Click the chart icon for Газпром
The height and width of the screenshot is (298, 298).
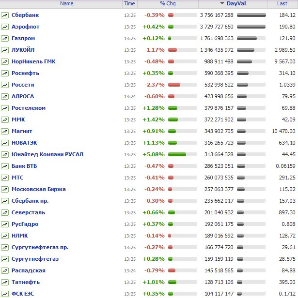pos(5,38)
